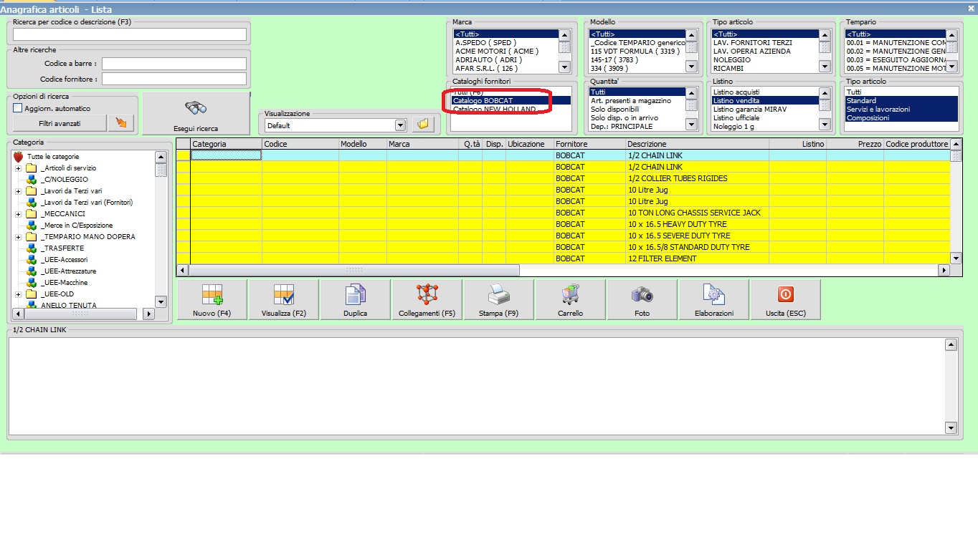This screenshot has width=978, height=547.
Task: Select 115 VDT FORMULA ( 3319 ) model
Action: pos(637,52)
